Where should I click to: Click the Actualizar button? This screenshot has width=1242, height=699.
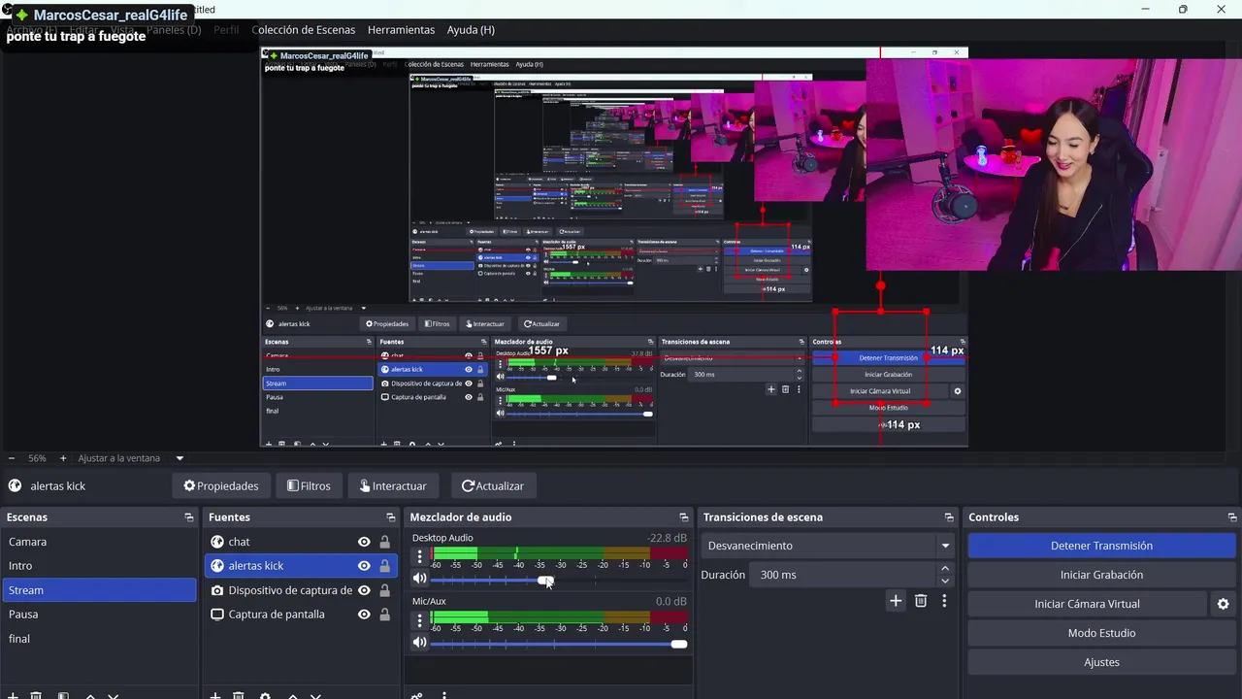[493, 486]
